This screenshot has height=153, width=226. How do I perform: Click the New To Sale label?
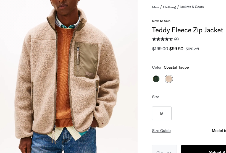pyautogui.click(x=161, y=21)
